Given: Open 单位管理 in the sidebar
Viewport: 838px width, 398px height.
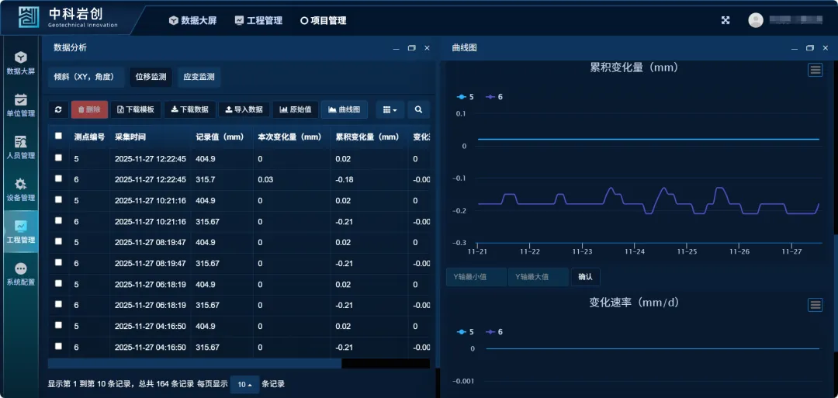Looking at the screenshot, I should coord(21,105).
